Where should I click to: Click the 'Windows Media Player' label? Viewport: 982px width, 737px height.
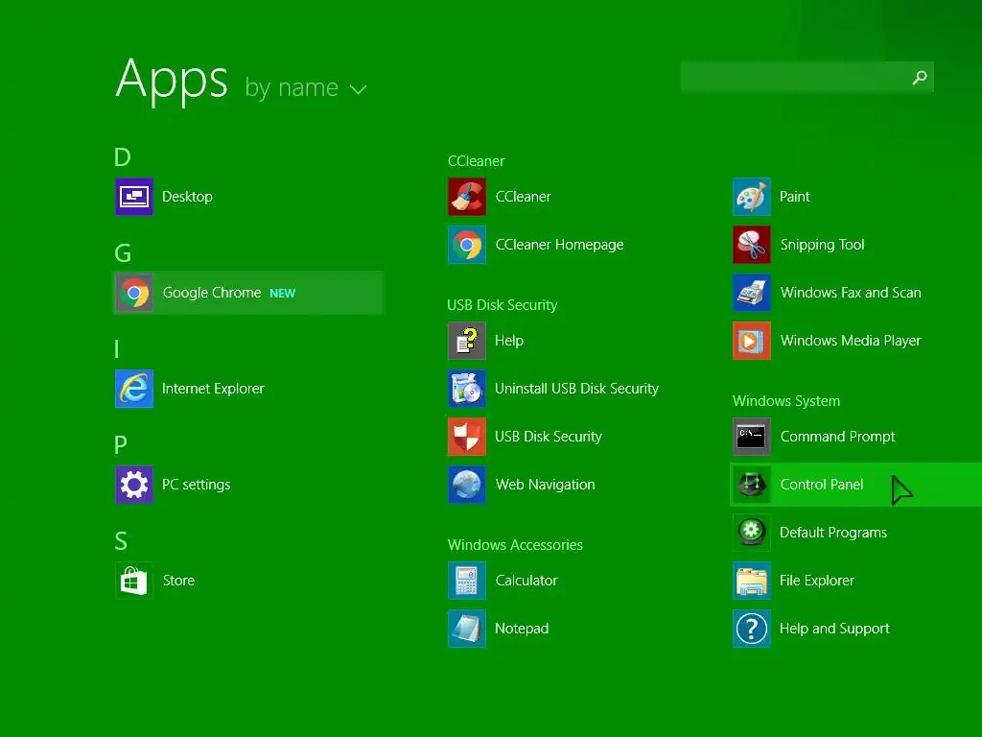(851, 341)
